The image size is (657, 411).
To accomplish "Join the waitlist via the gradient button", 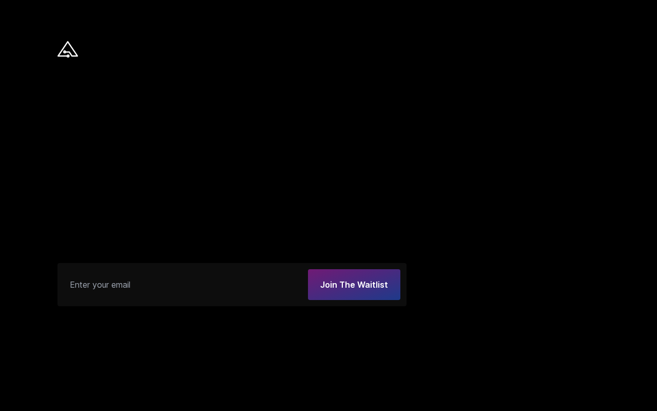I will click(354, 285).
